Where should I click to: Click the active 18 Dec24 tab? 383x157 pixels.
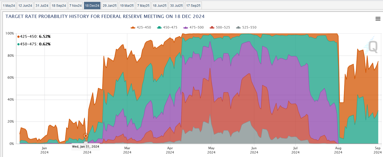point(92,5)
